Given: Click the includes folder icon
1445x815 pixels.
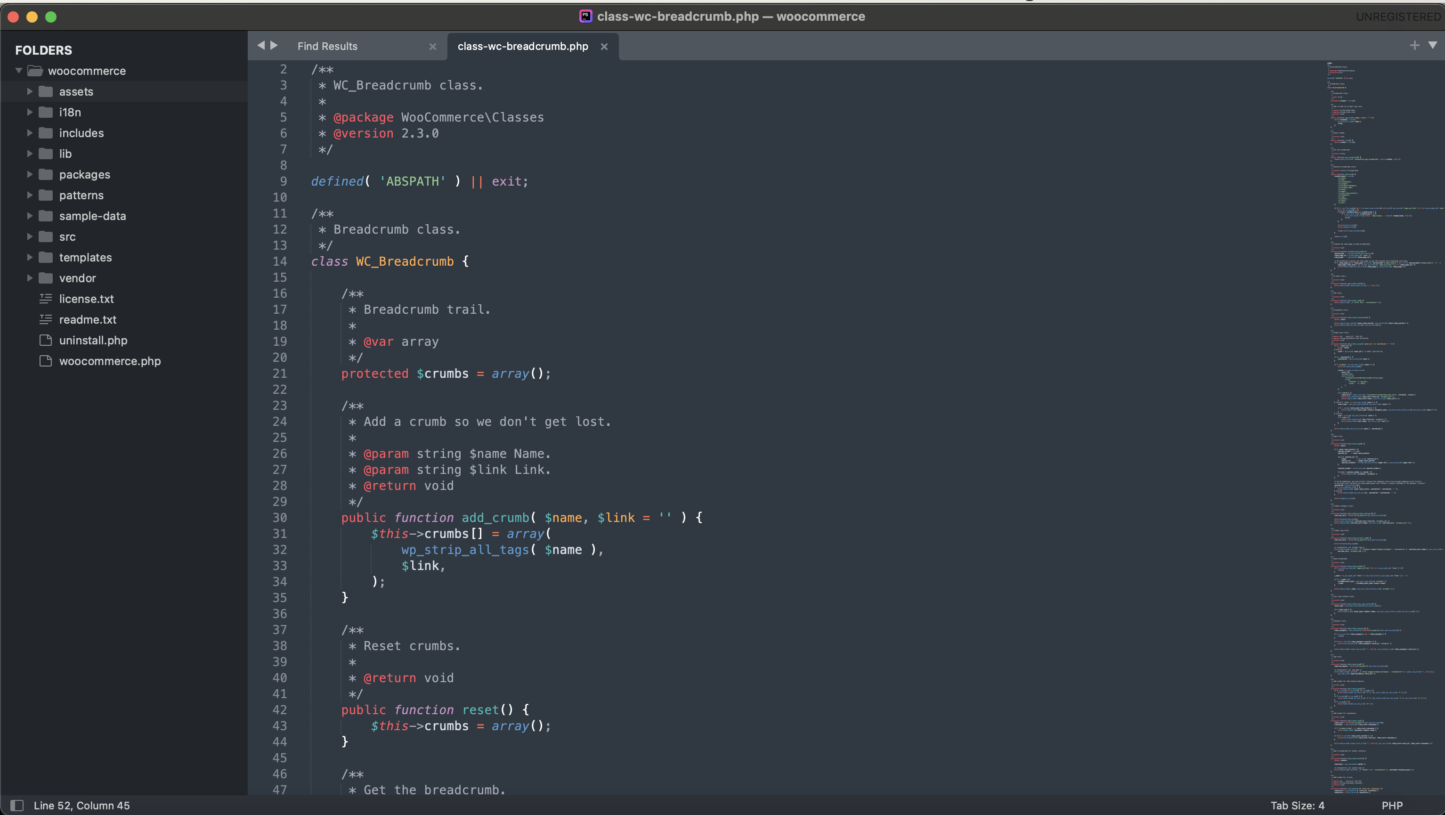Looking at the screenshot, I should (46, 133).
